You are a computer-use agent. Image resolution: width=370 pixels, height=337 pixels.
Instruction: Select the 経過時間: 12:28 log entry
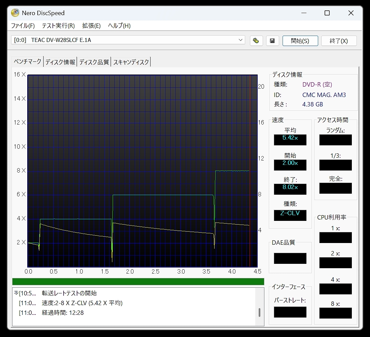tap(63, 313)
